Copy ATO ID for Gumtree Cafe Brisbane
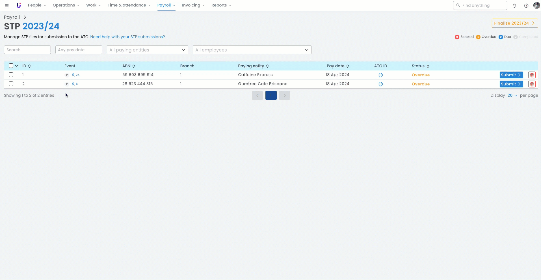This screenshot has width=541, height=280. click(380, 84)
